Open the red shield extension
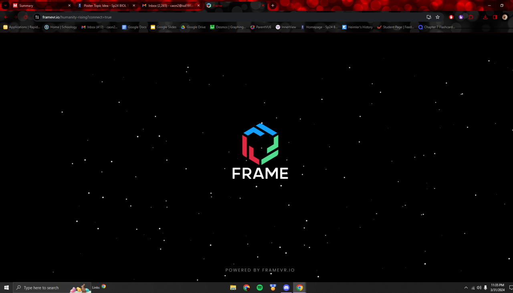 click(x=451, y=17)
